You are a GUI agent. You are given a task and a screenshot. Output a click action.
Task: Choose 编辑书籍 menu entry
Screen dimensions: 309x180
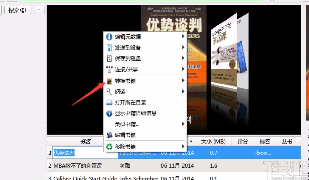[145, 135]
